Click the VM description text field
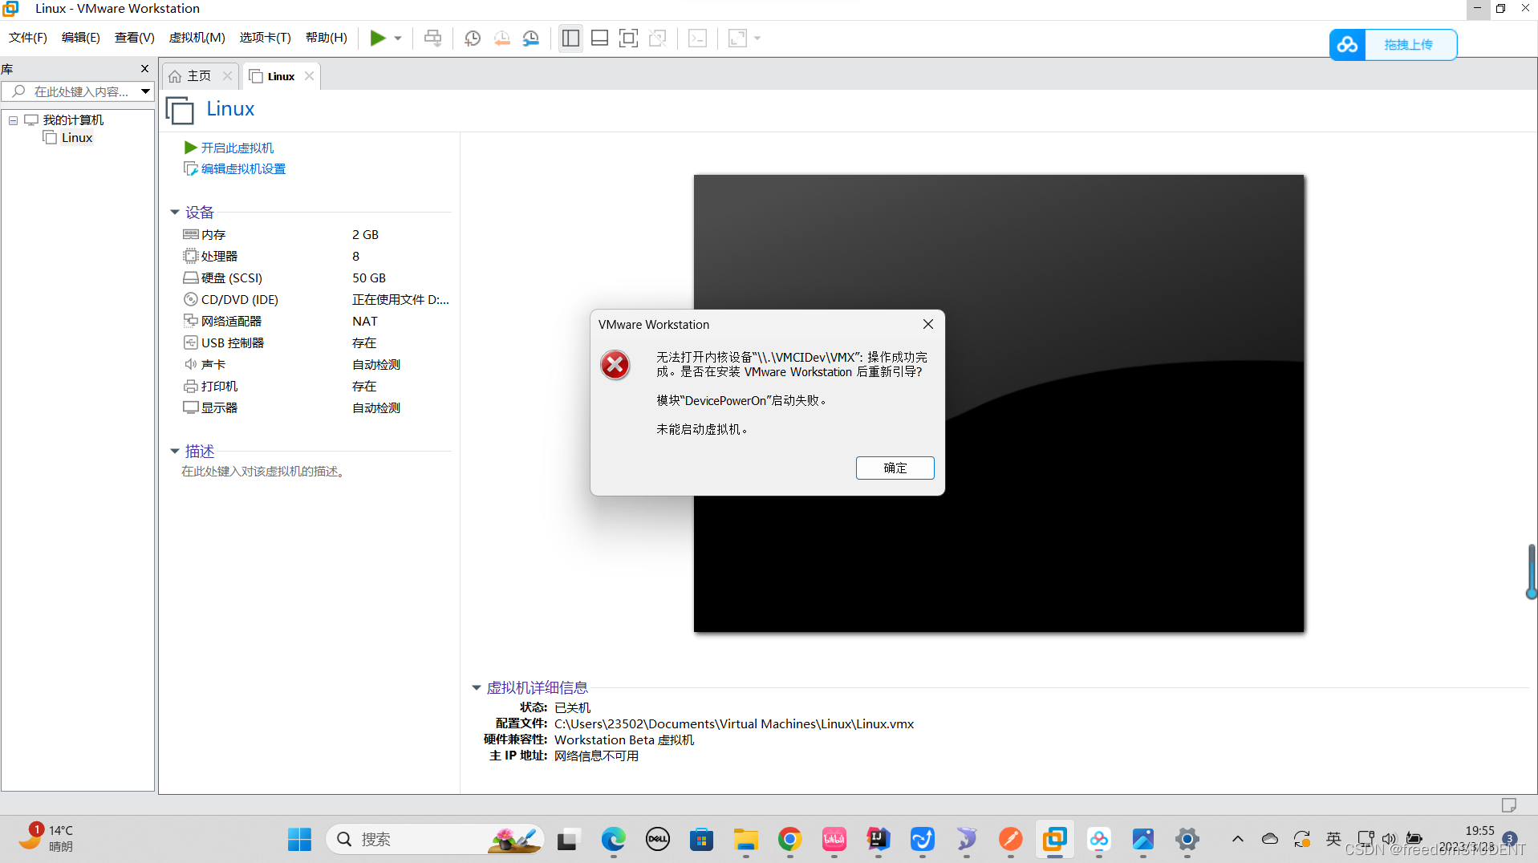 [x=264, y=472]
